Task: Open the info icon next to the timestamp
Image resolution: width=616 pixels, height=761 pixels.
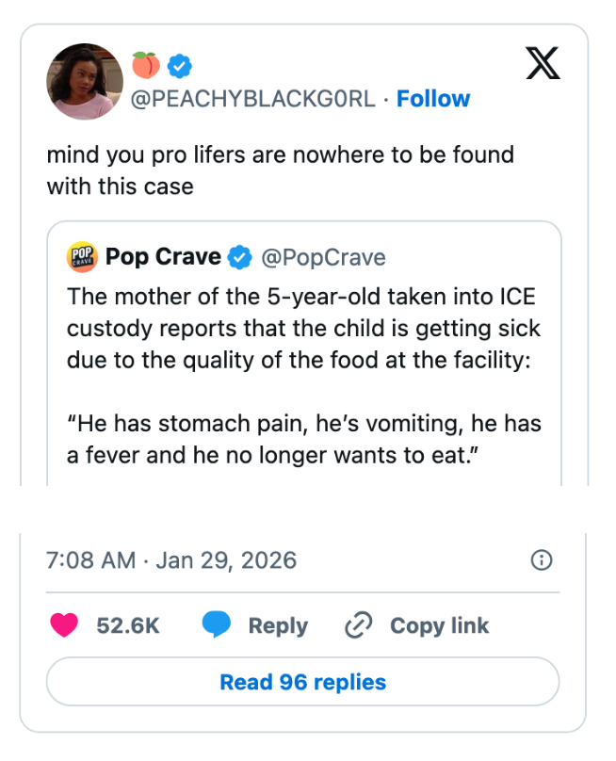Action: tap(542, 560)
